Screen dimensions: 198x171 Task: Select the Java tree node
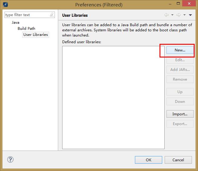(x=15, y=22)
